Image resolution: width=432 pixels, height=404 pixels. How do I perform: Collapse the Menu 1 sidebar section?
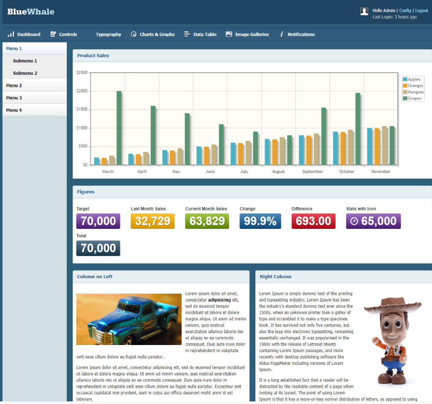14,49
